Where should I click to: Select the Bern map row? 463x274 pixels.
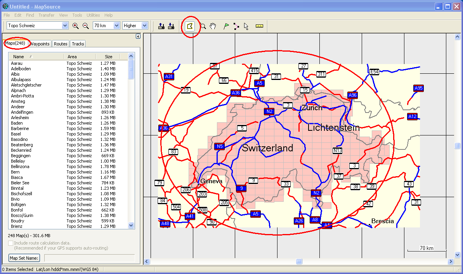point(68,172)
